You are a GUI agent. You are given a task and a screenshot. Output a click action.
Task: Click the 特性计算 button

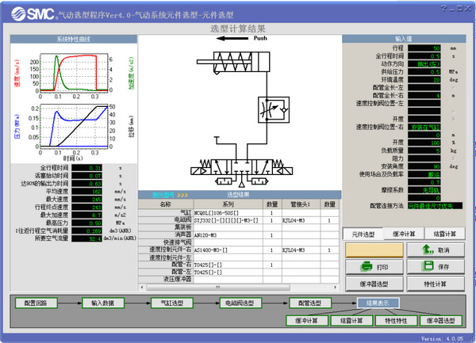coord(436,284)
